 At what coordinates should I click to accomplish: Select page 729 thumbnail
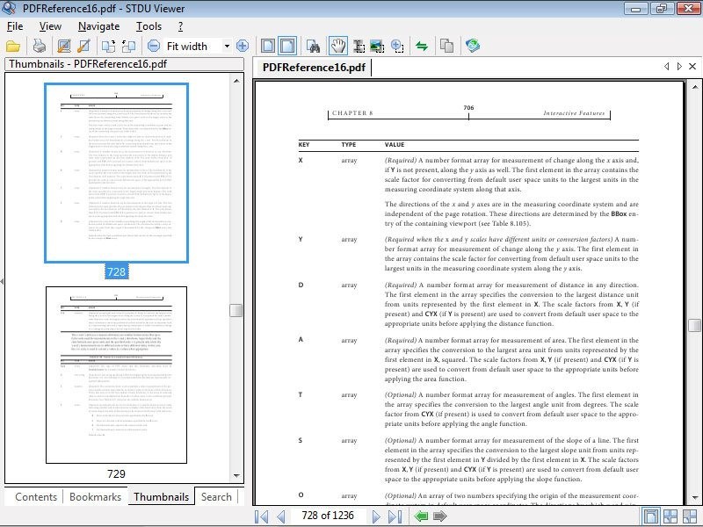point(116,375)
